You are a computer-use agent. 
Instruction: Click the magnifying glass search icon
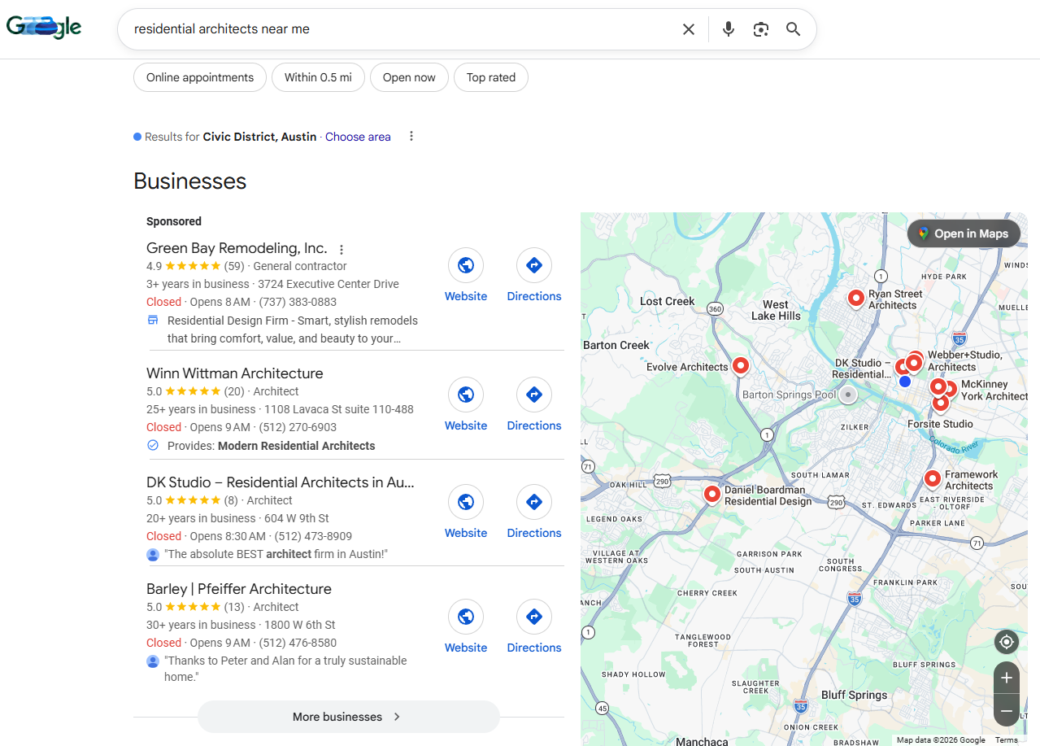tap(794, 29)
